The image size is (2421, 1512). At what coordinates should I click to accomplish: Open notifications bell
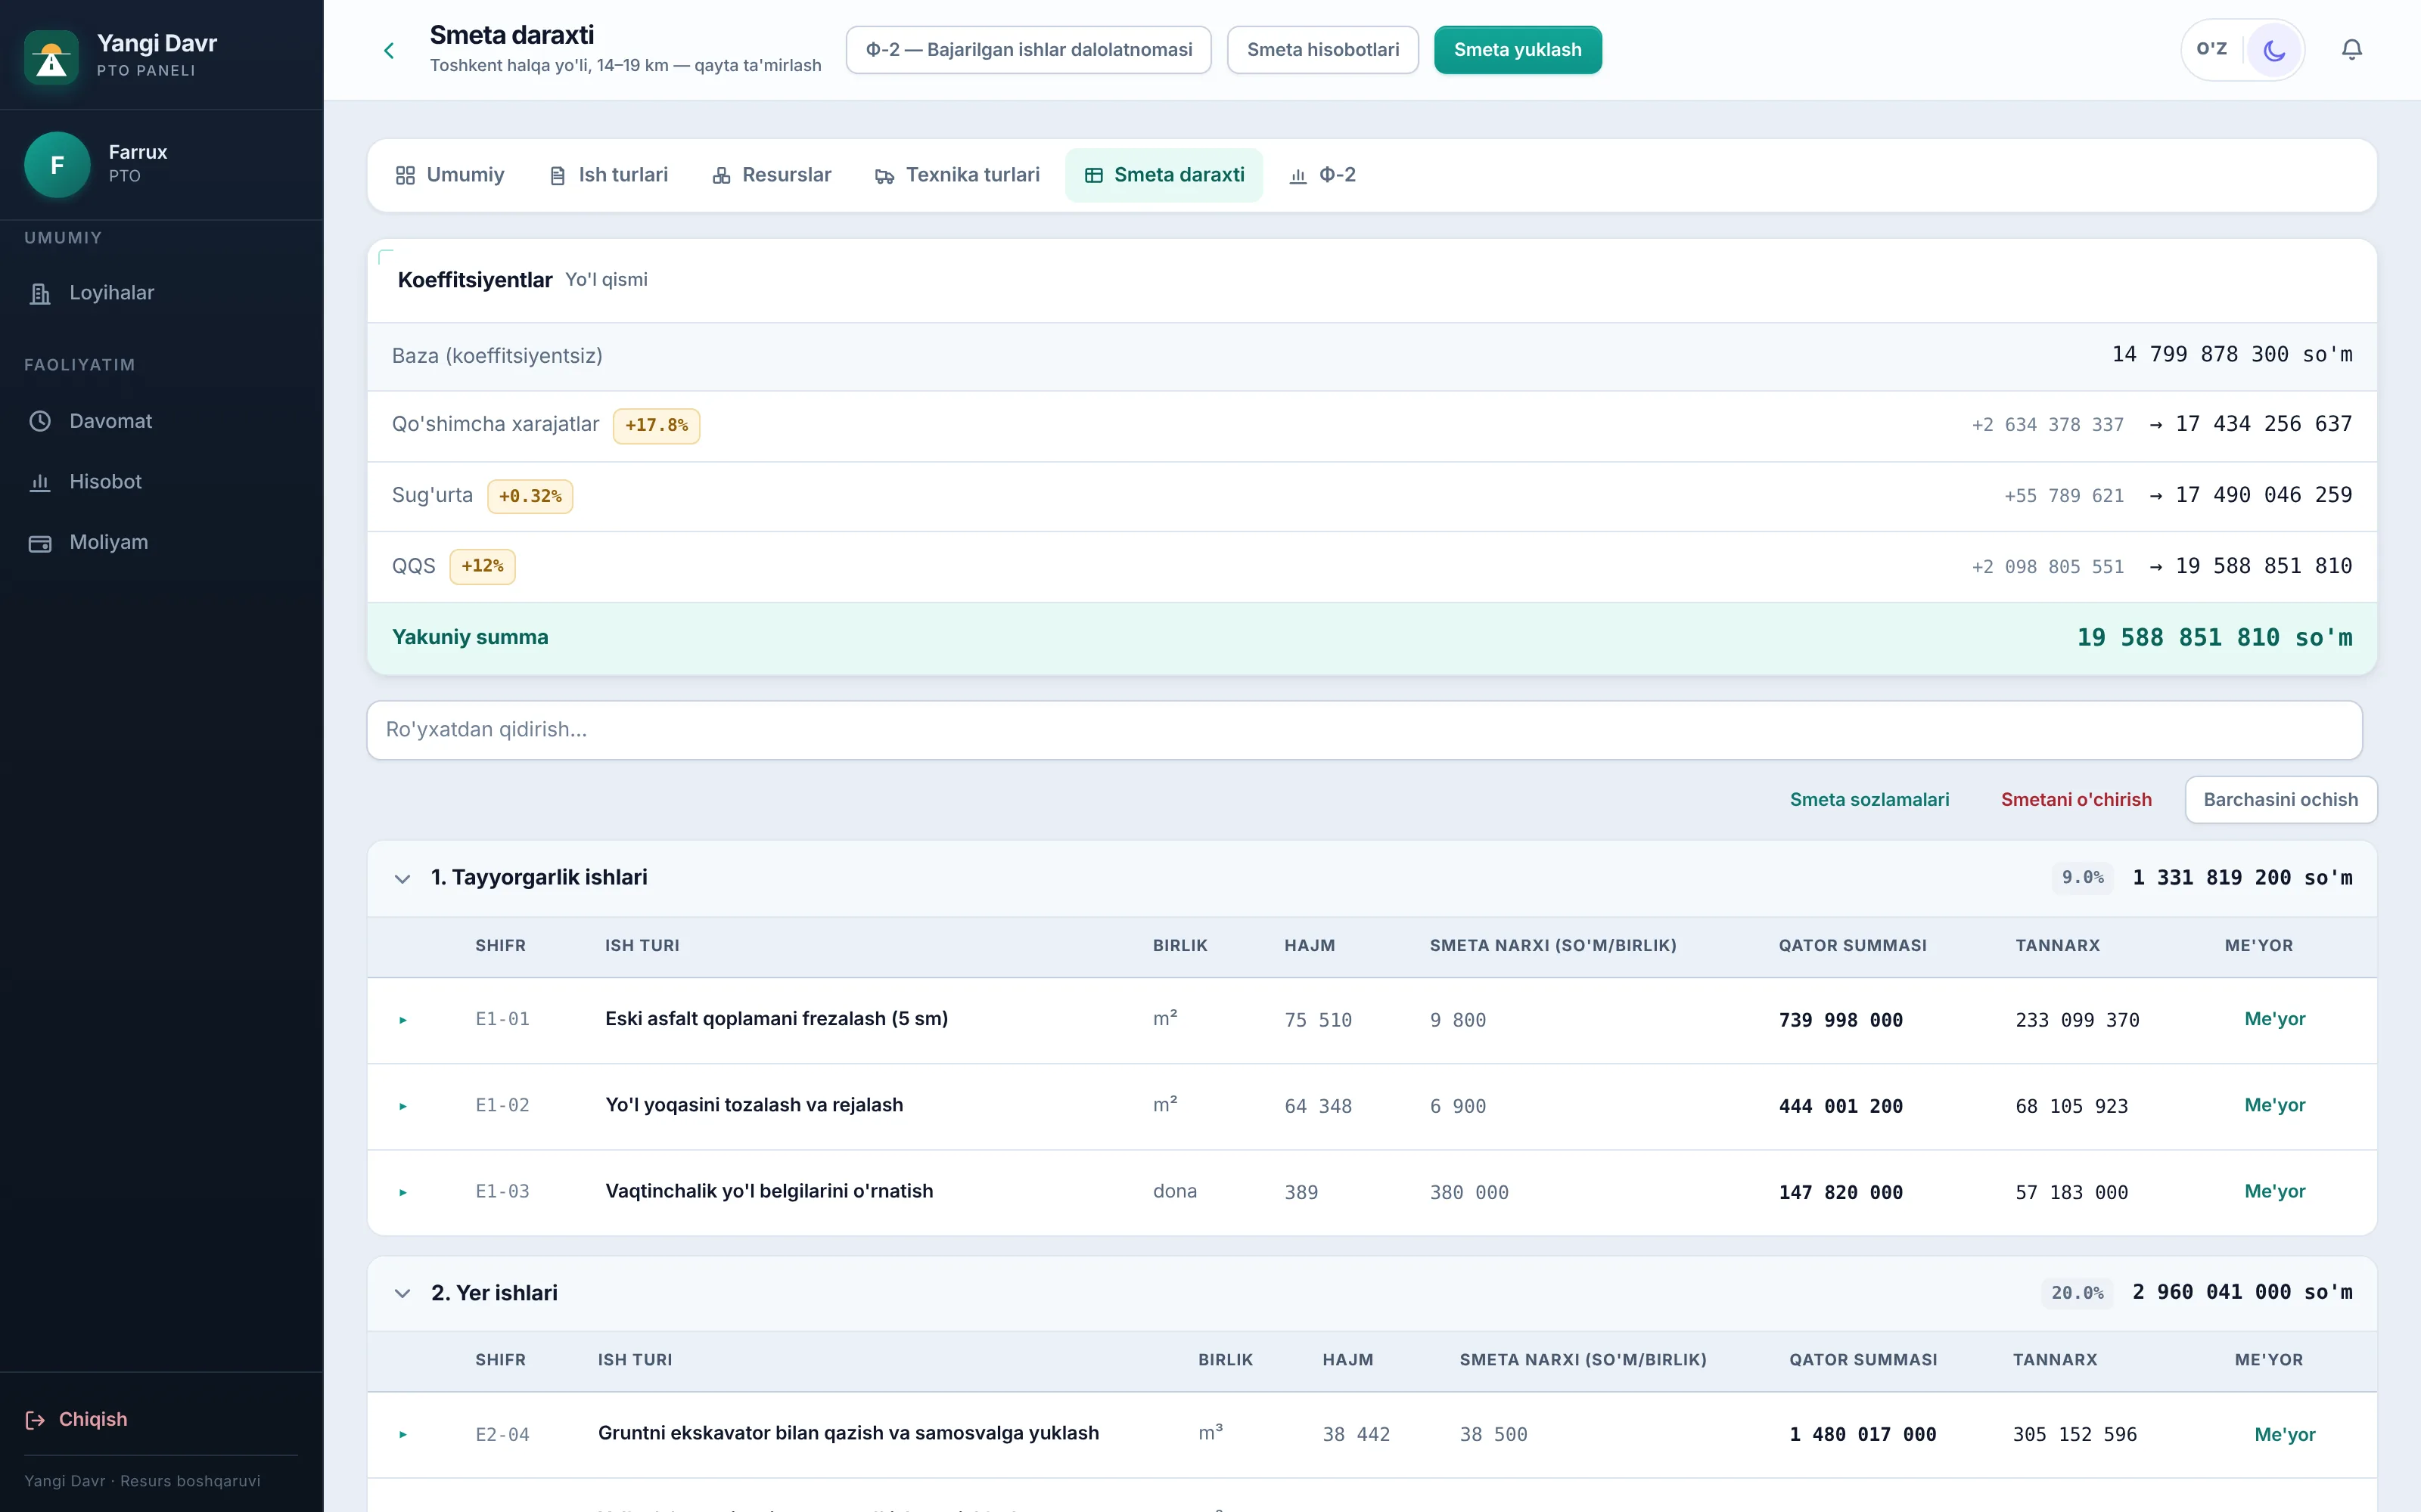pos(2352,50)
